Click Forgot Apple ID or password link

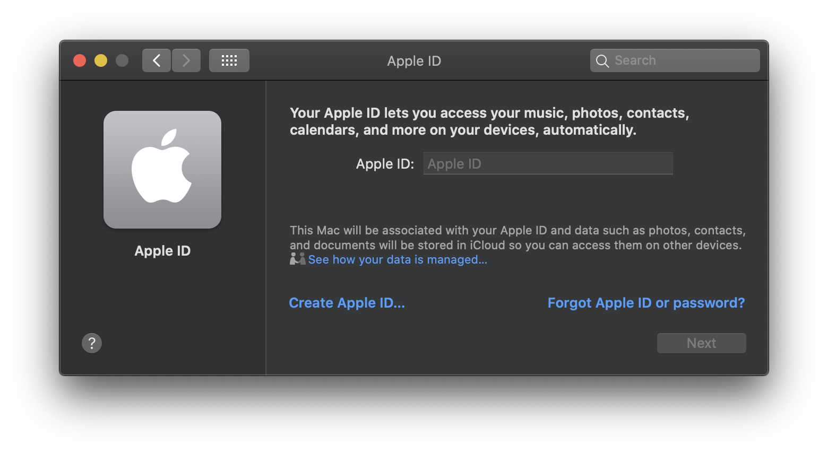pos(646,303)
